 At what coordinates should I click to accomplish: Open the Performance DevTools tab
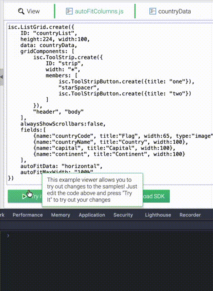tap(28, 215)
